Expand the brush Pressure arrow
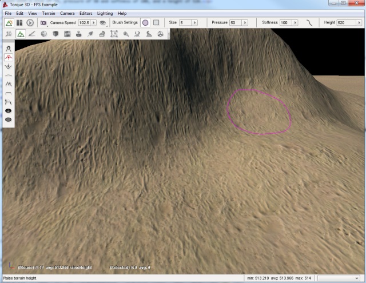 [x=246, y=23]
